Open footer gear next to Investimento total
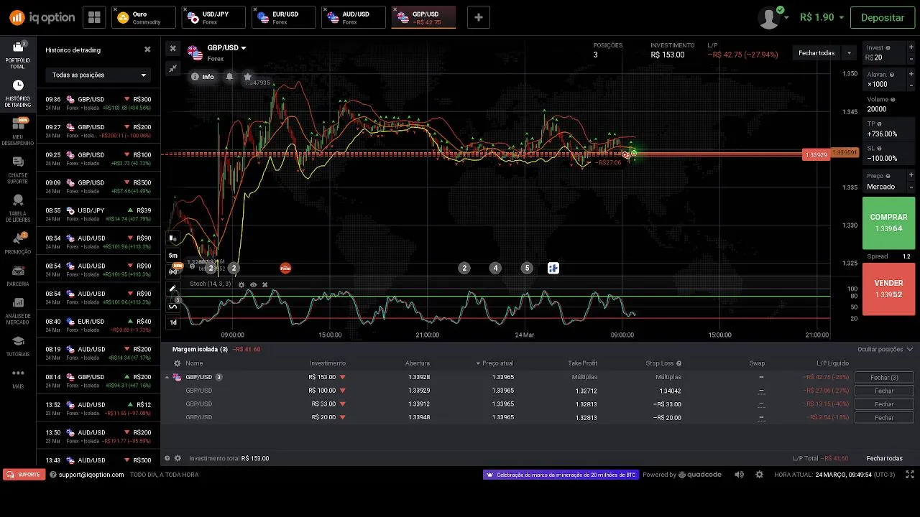This screenshot has height=517, width=920. 178,458
